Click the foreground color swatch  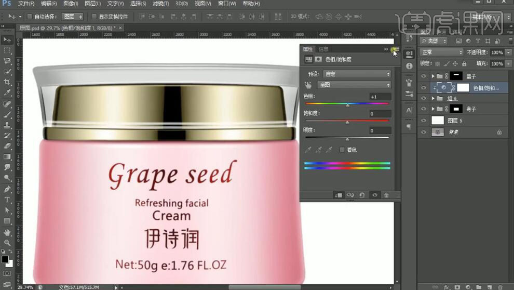click(x=5, y=259)
